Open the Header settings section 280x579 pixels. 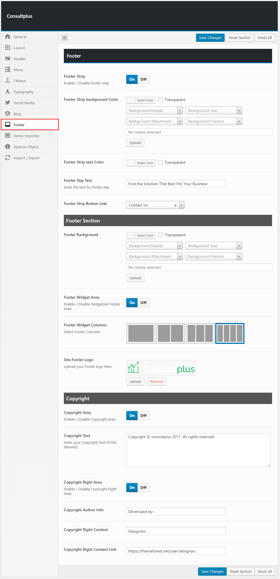[x=19, y=59]
